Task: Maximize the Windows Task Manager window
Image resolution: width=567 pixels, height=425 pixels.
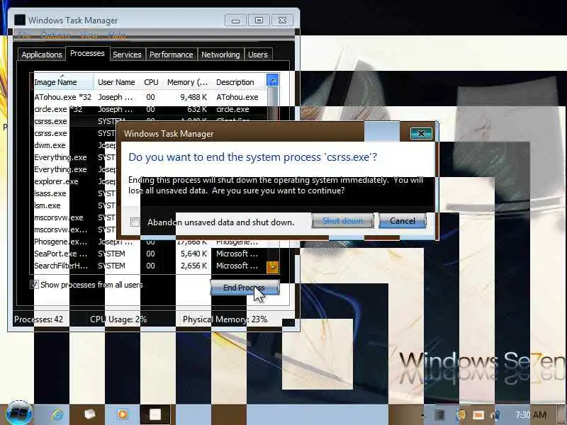Action: [x=259, y=21]
